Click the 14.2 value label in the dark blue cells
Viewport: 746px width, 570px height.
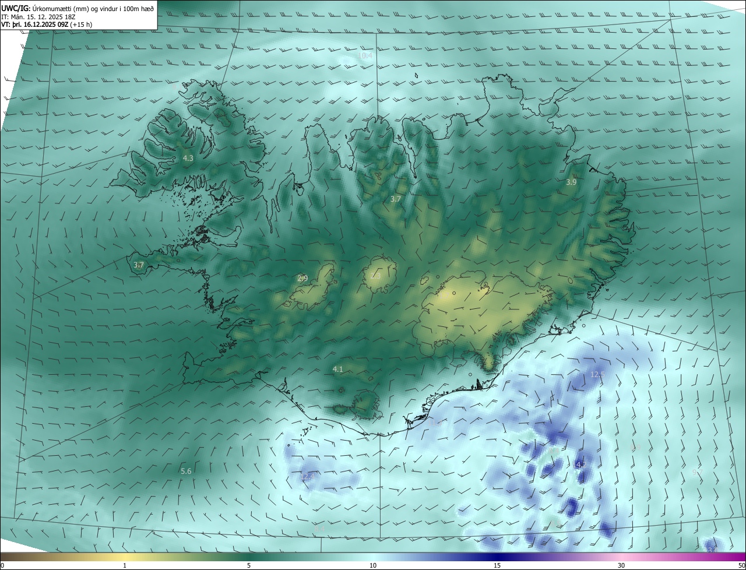pyautogui.click(x=580, y=465)
